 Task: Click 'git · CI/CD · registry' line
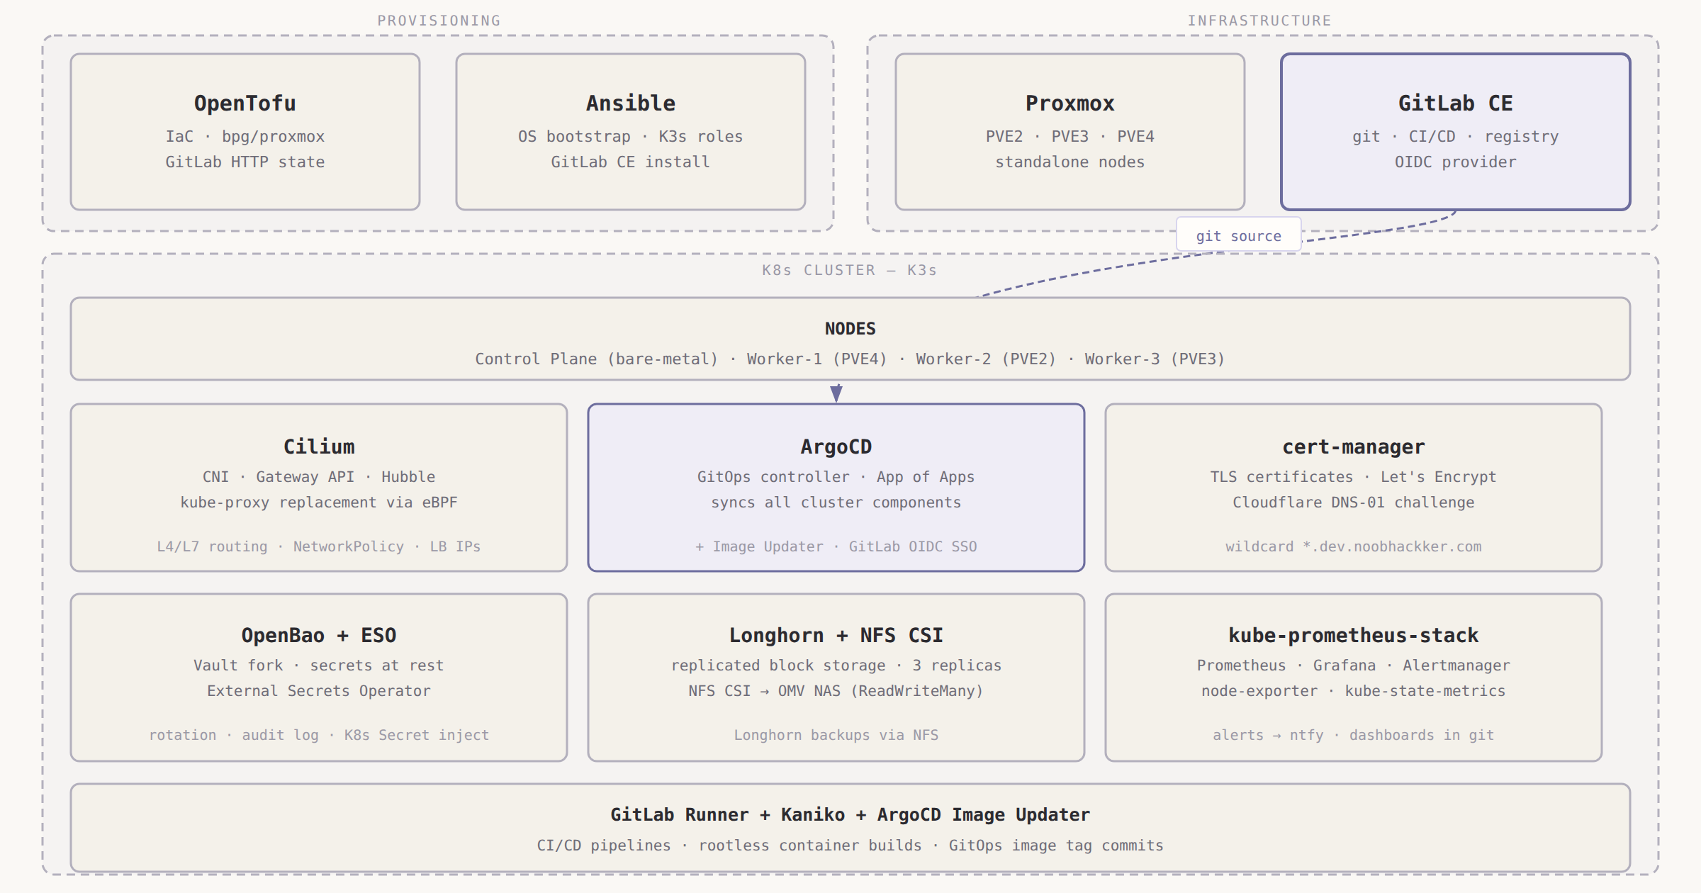click(x=1456, y=136)
